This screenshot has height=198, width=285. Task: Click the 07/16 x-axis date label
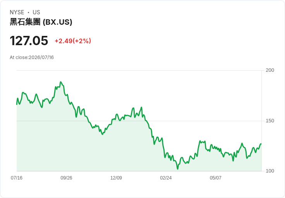click(x=17, y=178)
